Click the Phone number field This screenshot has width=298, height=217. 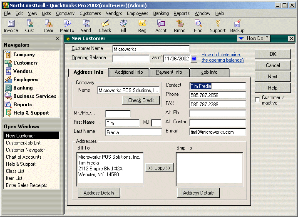(x=218, y=95)
